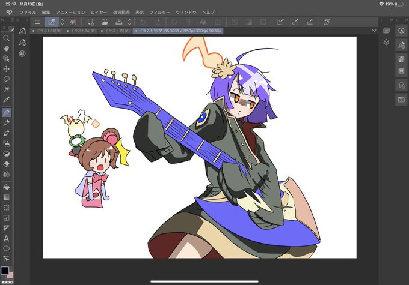Image resolution: width=409 pixels, height=285 pixels.
Task: Select the Gradient tool
Action: point(6,197)
